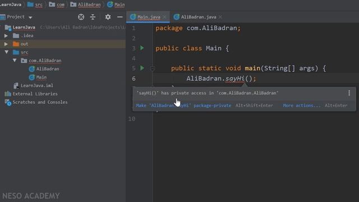The image size is (359, 202).
Task: Open AliBadran class in project tree
Action: [48, 69]
